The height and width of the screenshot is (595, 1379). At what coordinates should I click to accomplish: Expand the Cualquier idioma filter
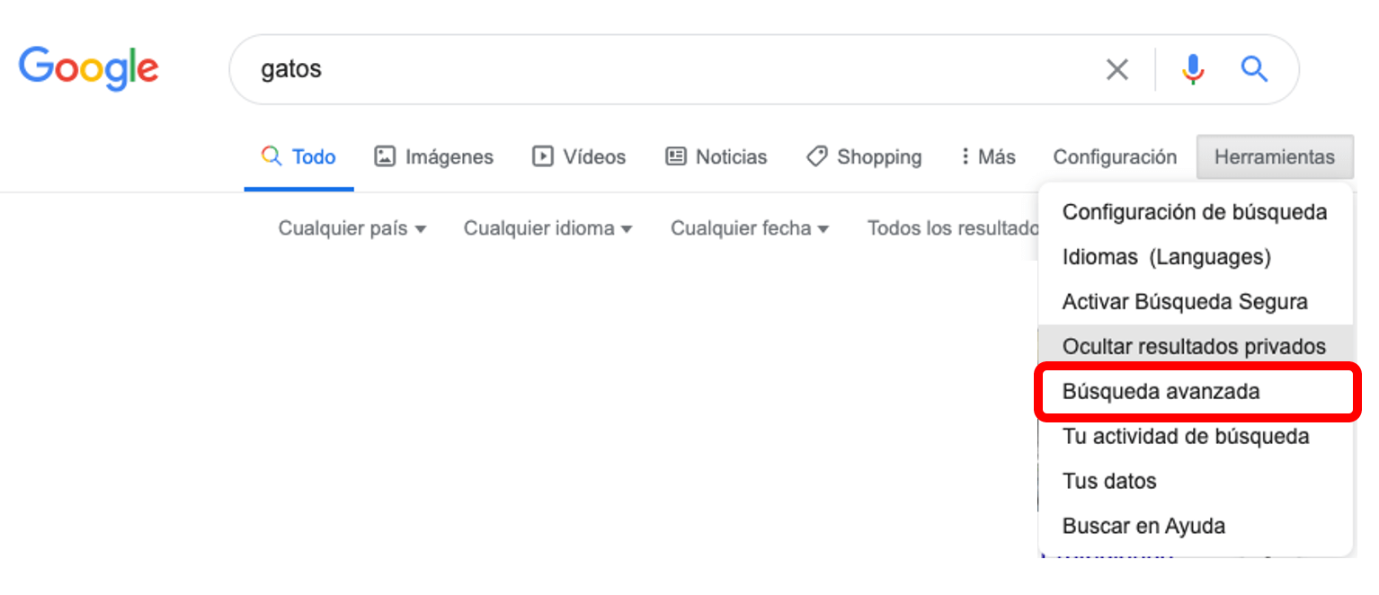547,228
